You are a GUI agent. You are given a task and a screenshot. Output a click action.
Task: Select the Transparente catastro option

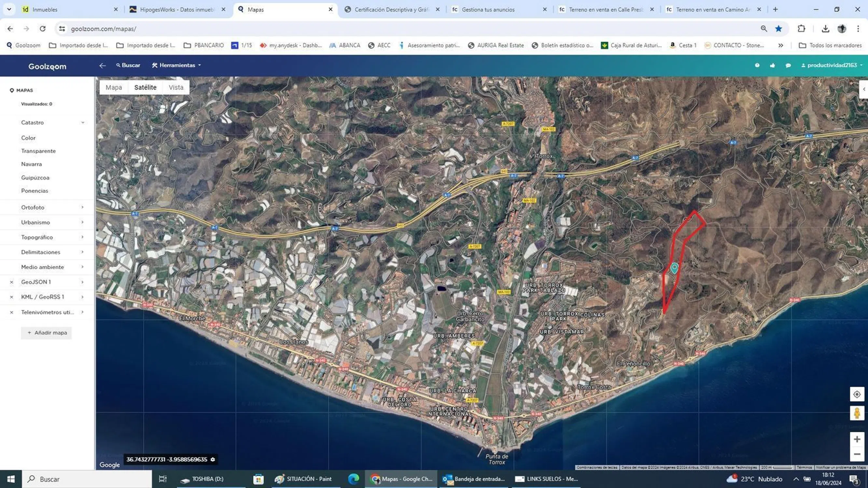coord(38,151)
